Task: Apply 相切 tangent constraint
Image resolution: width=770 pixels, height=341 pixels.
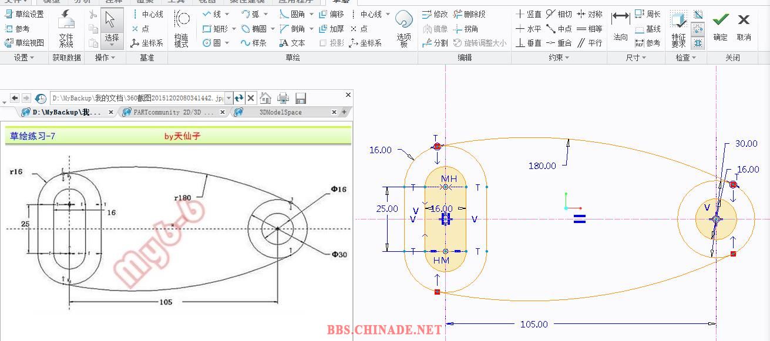Action: pos(559,14)
